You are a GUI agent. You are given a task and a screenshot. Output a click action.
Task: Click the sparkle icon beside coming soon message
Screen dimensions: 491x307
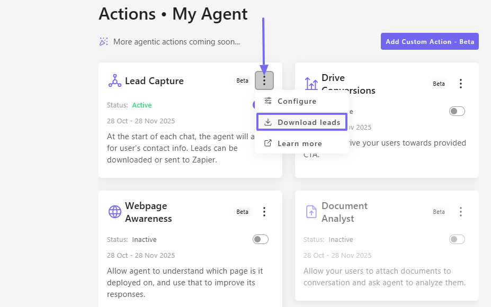coord(104,41)
